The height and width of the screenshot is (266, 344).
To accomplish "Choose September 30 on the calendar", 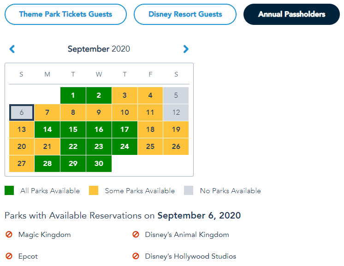I will [99, 164].
